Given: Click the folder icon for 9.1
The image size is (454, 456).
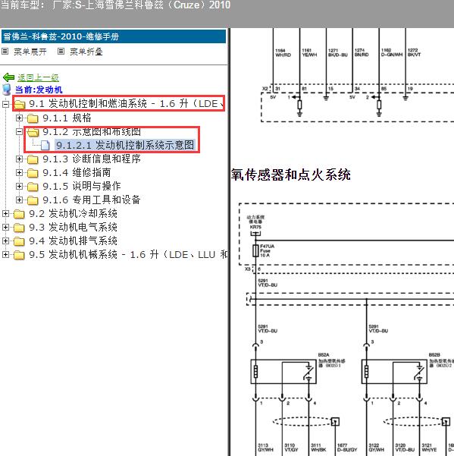Looking at the screenshot, I should pyautogui.click(x=20, y=104).
